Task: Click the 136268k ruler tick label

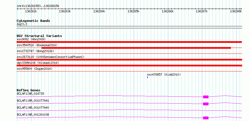Action: tap(236, 11)
